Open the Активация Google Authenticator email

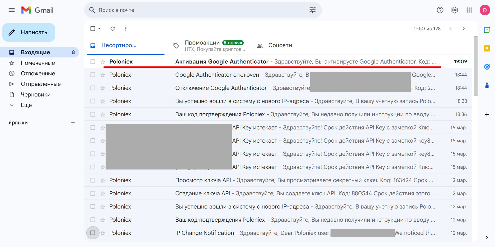tap(278, 61)
